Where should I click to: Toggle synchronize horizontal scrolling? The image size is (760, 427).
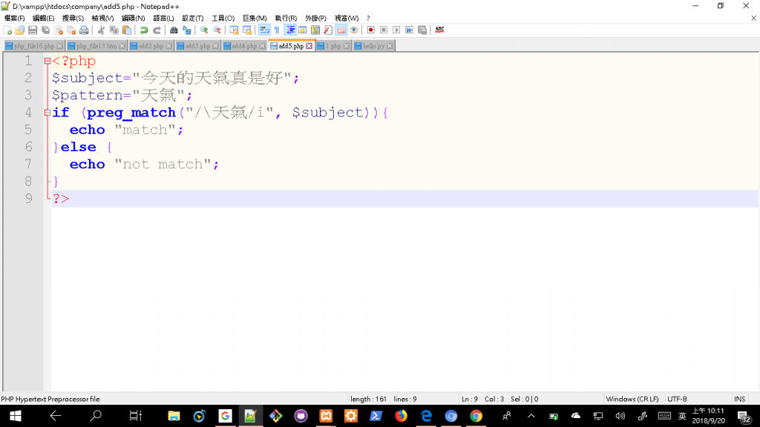click(x=246, y=30)
